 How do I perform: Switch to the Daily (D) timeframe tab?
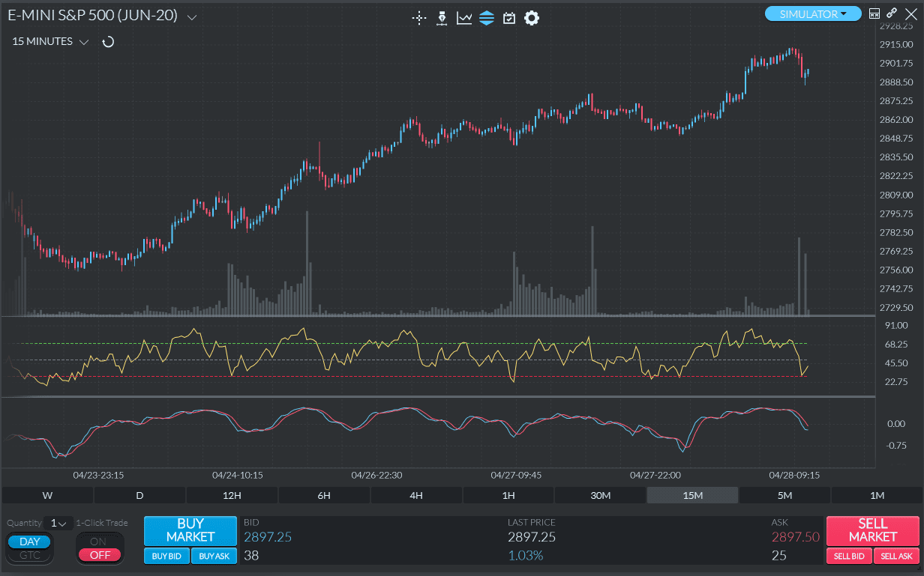(139, 495)
